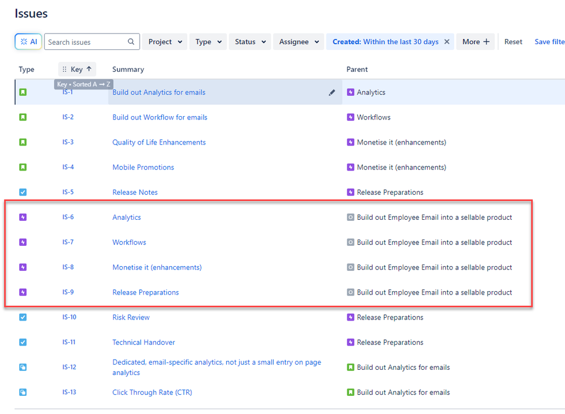Viewport: 565px width, 414px height.
Task: Click the epic type icon for IS-8
Action: coord(23,267)
